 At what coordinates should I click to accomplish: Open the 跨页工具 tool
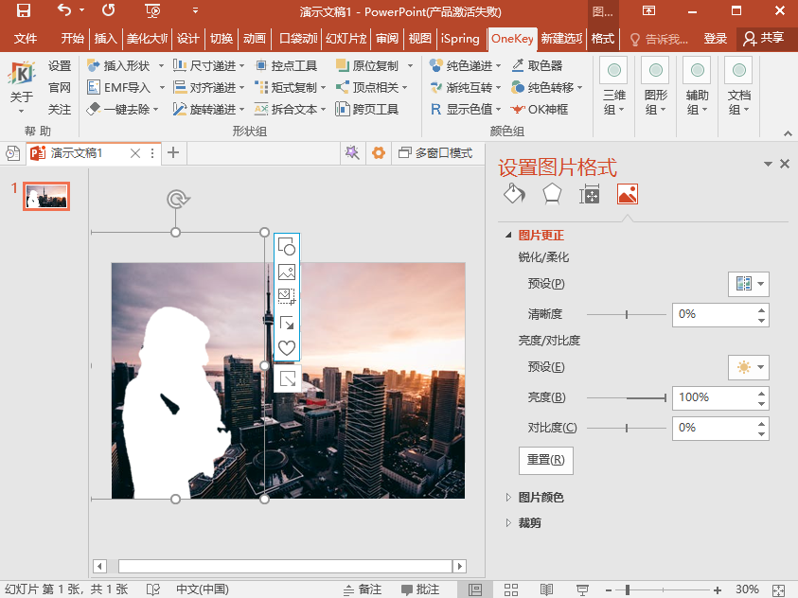tap(367, 110)
